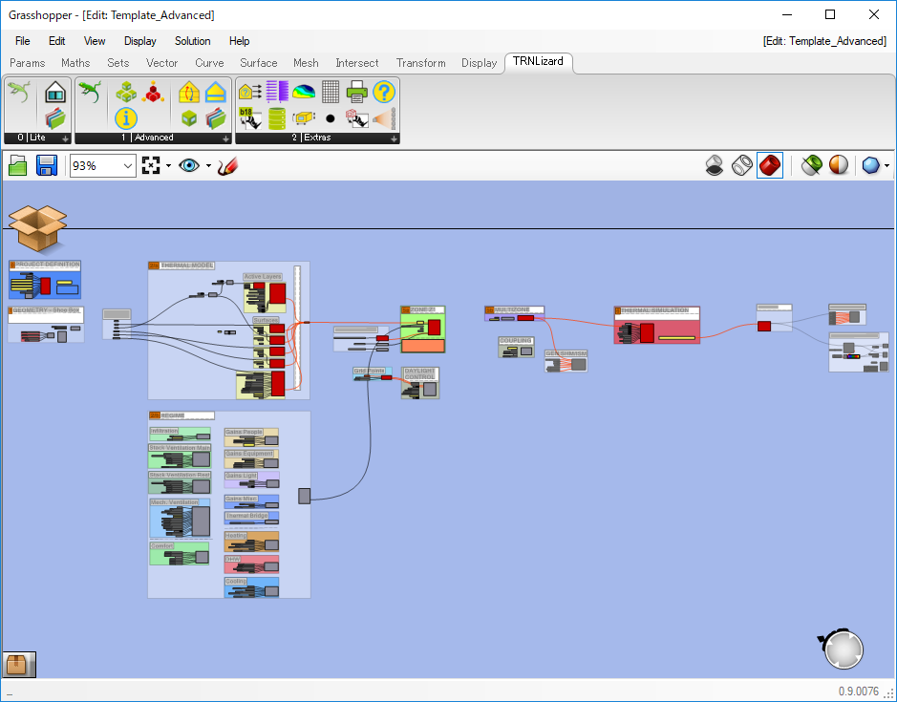Toggle preview selected objects only

811,166
